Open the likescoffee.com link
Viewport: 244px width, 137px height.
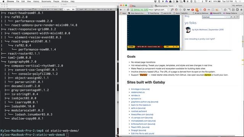(138, 115)
